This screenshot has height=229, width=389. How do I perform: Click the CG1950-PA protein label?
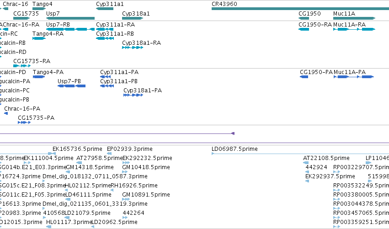pyautogui.click(x=316, y=72)
